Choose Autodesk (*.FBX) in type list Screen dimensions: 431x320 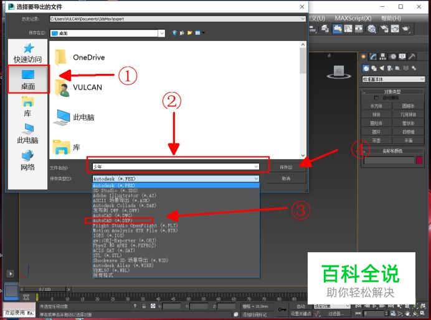point(176,186)
